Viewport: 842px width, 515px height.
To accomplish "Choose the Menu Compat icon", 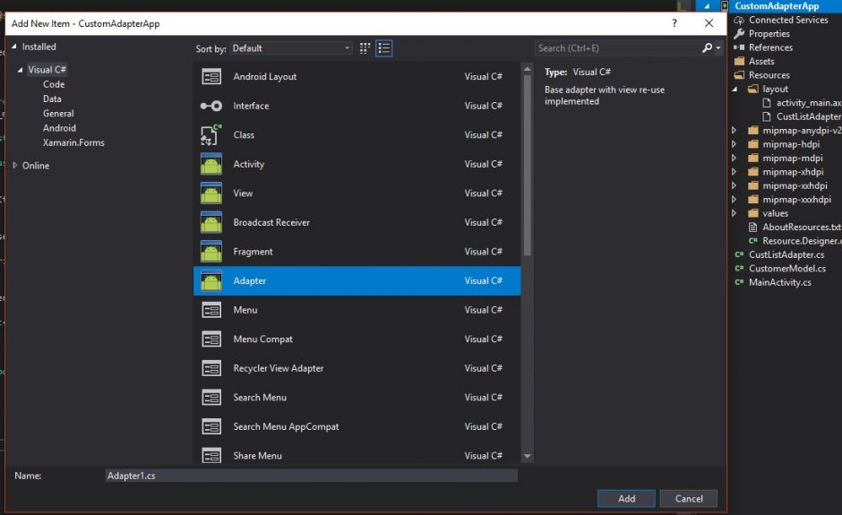I will pyautogui.click(x=211, y=339).
